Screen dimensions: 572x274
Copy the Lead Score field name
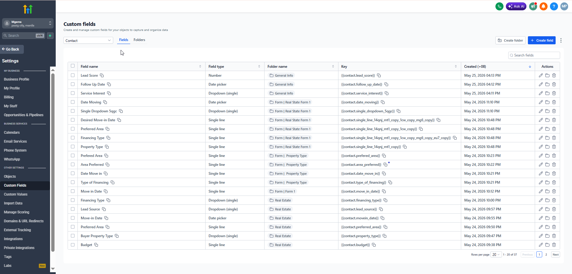(x=102, y=75)
